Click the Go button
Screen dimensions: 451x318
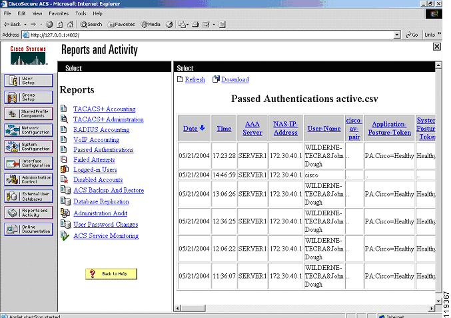(412, 35)
